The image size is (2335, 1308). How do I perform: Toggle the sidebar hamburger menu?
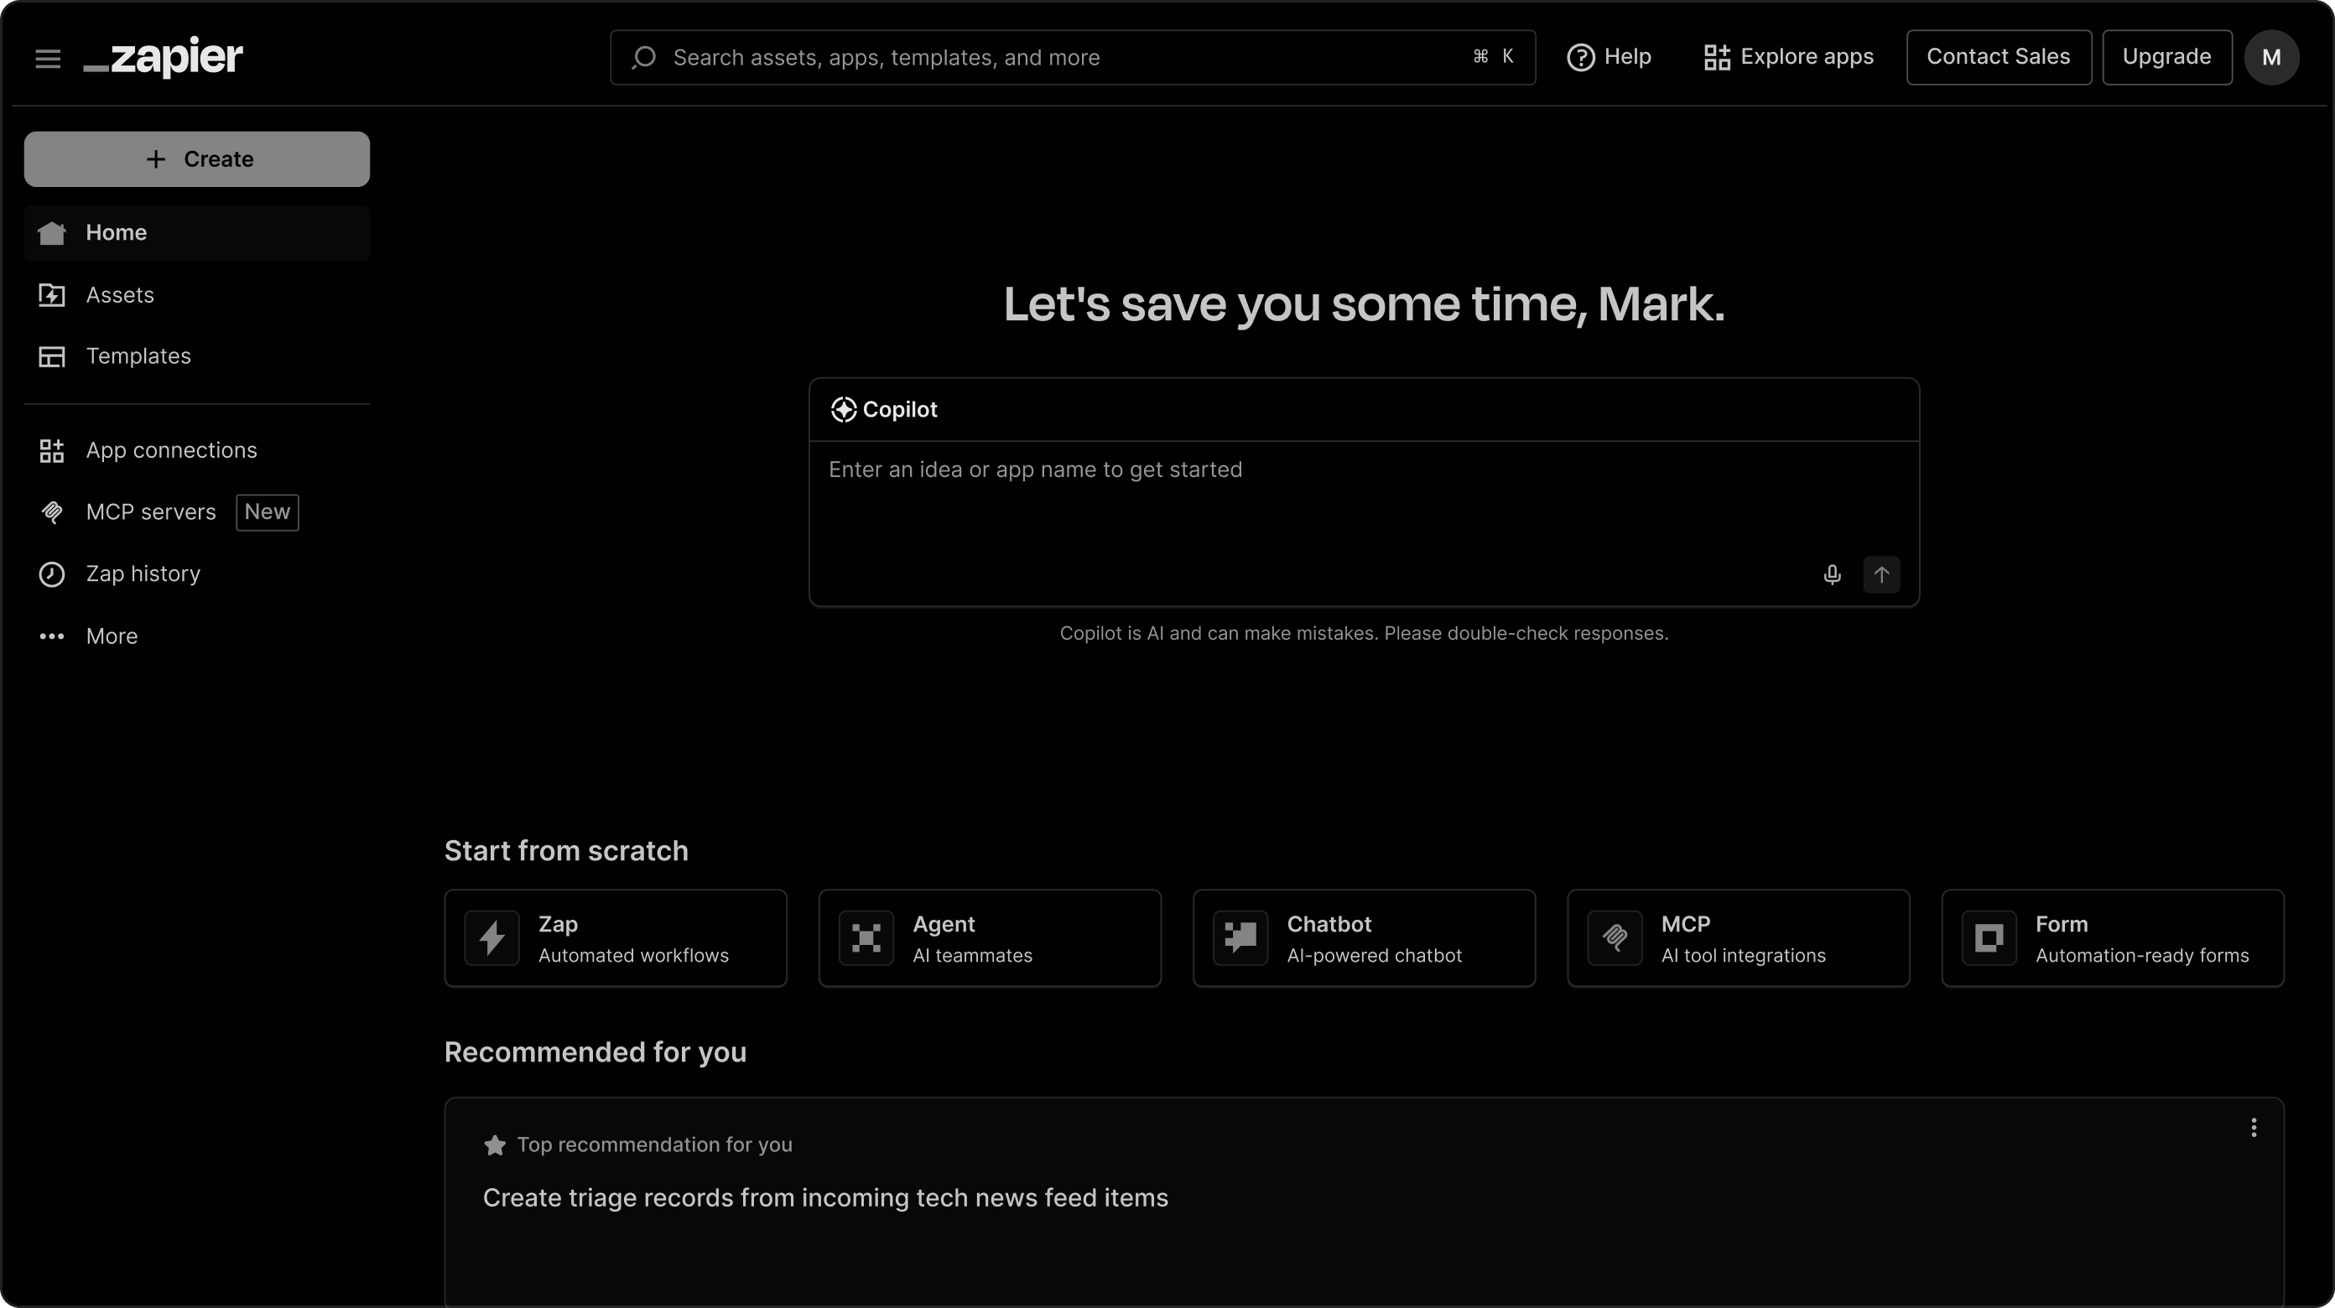click(48, 58)
